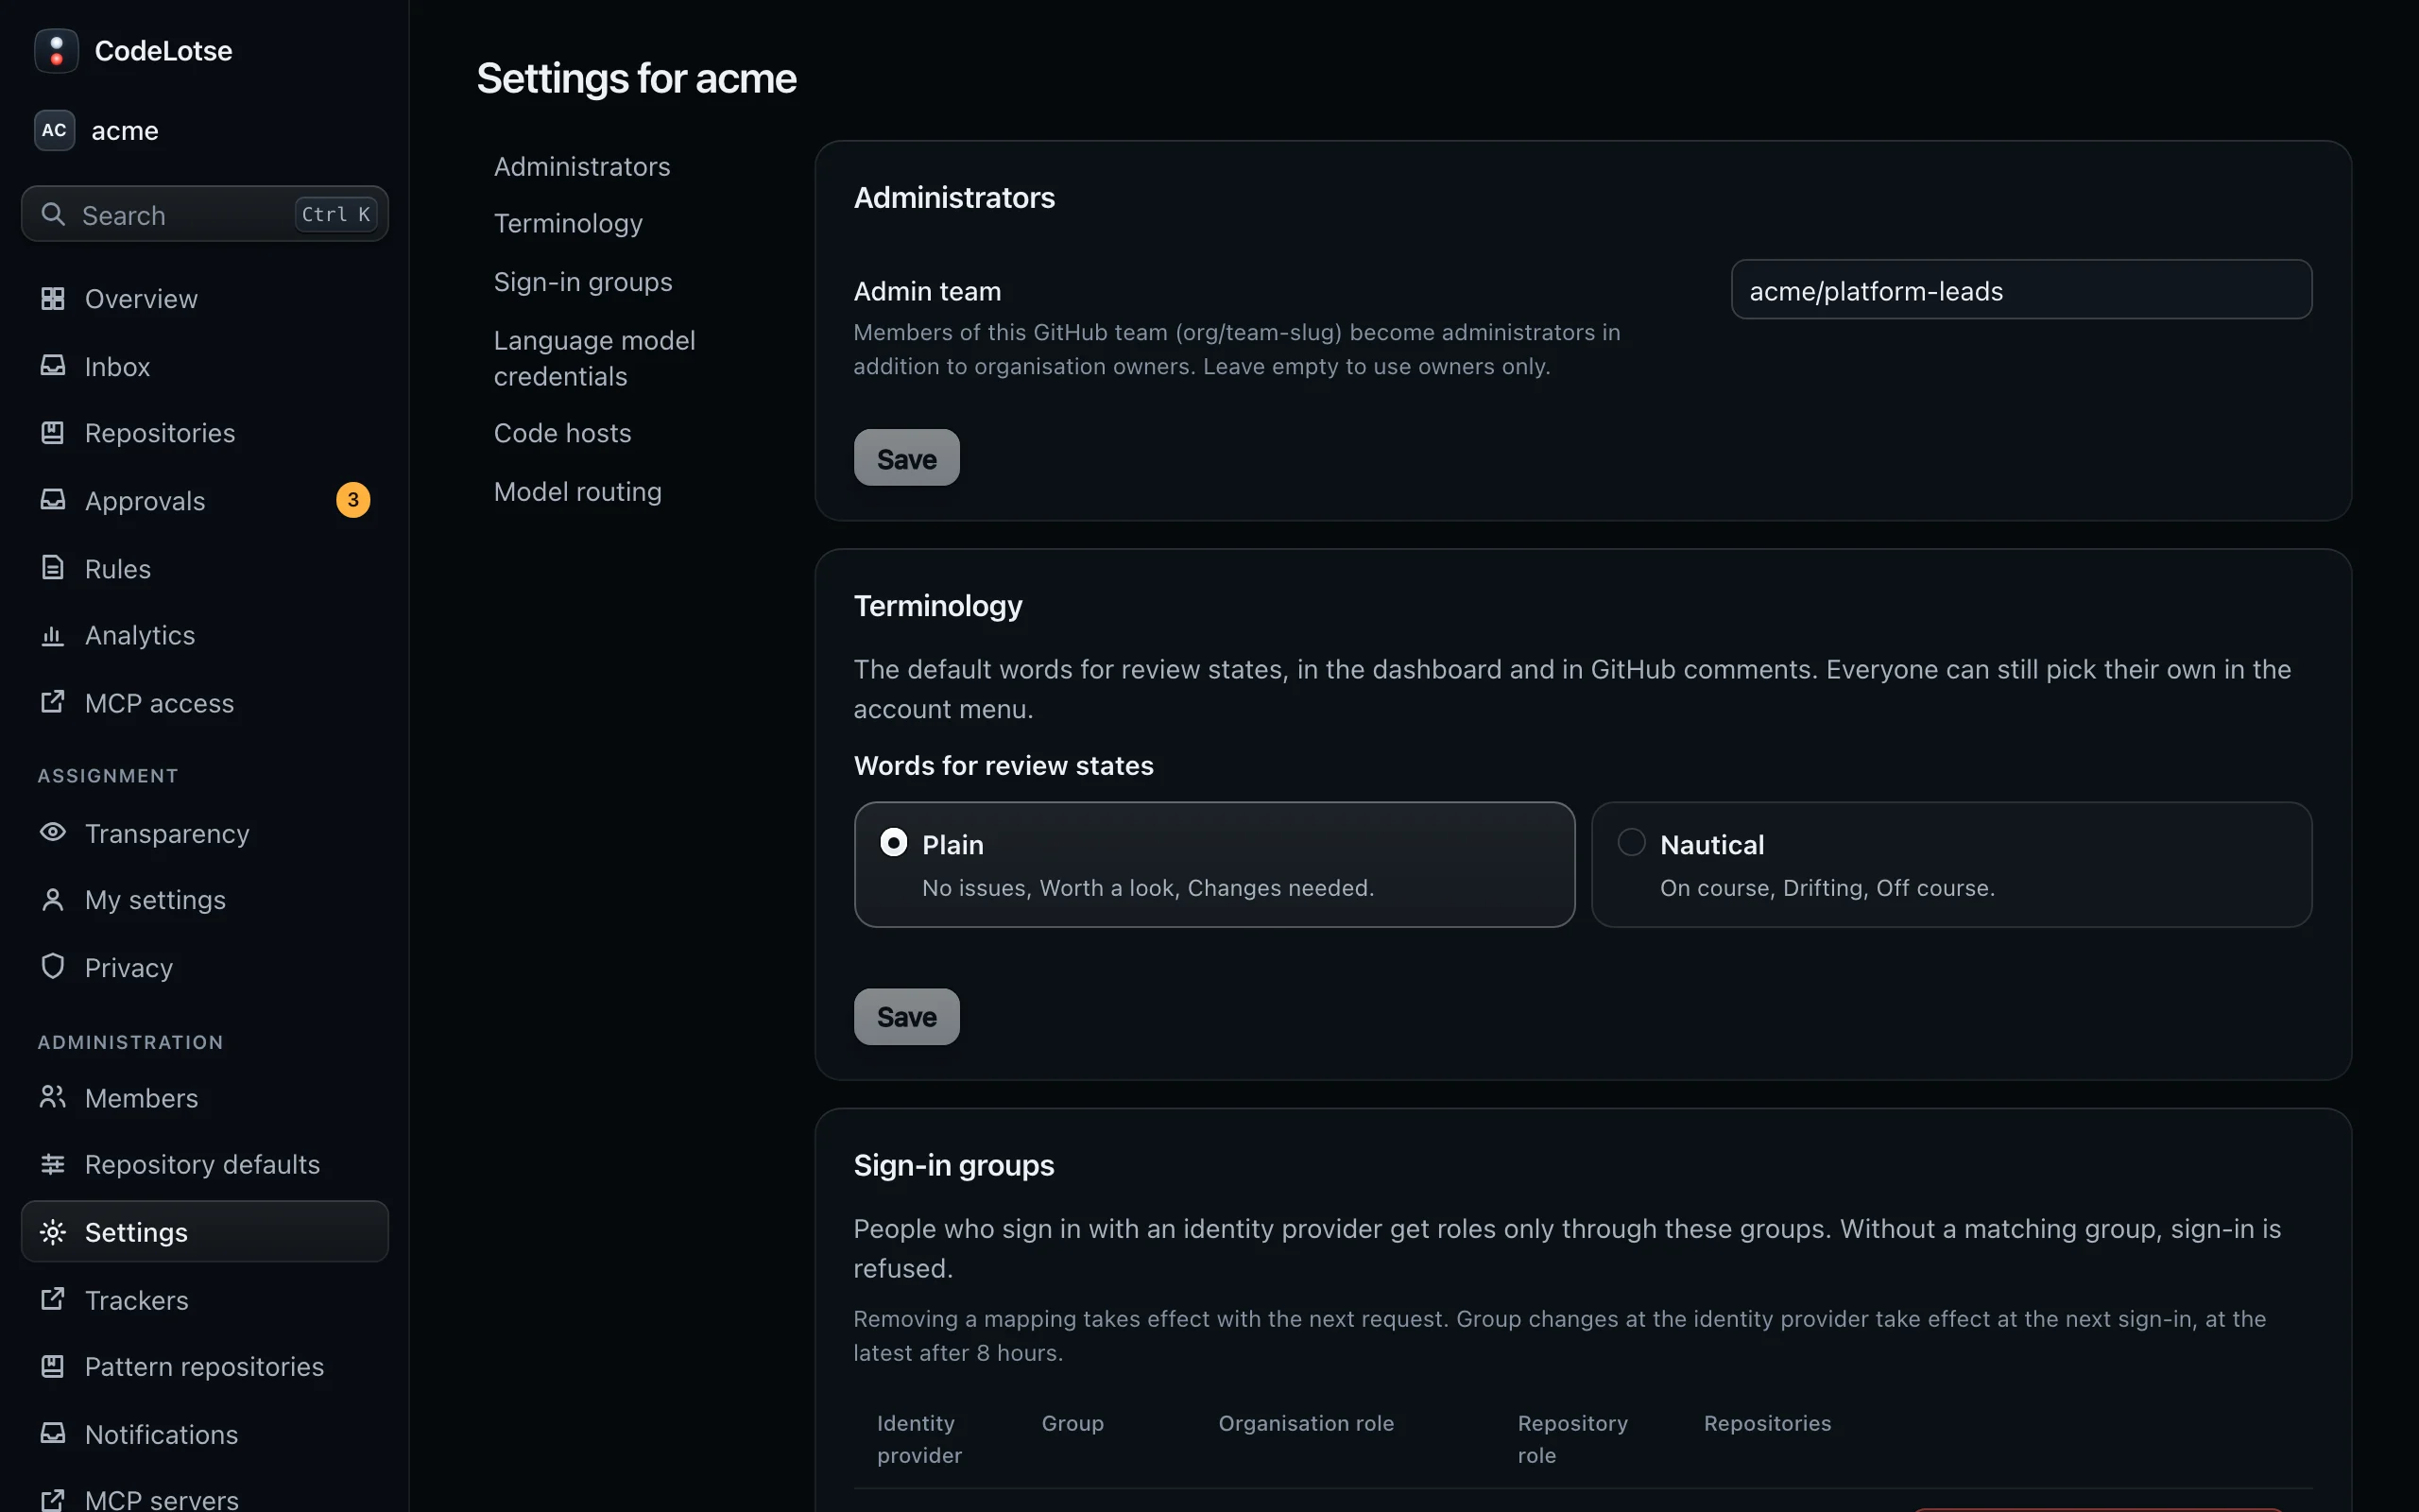Click the Members people icon
The height and width of the screenshot is (1512, 2419).
click(53, 1097)
